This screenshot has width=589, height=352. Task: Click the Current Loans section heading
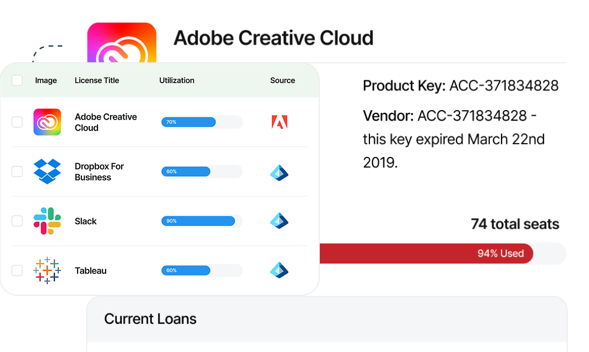click(x=150, y=319)
